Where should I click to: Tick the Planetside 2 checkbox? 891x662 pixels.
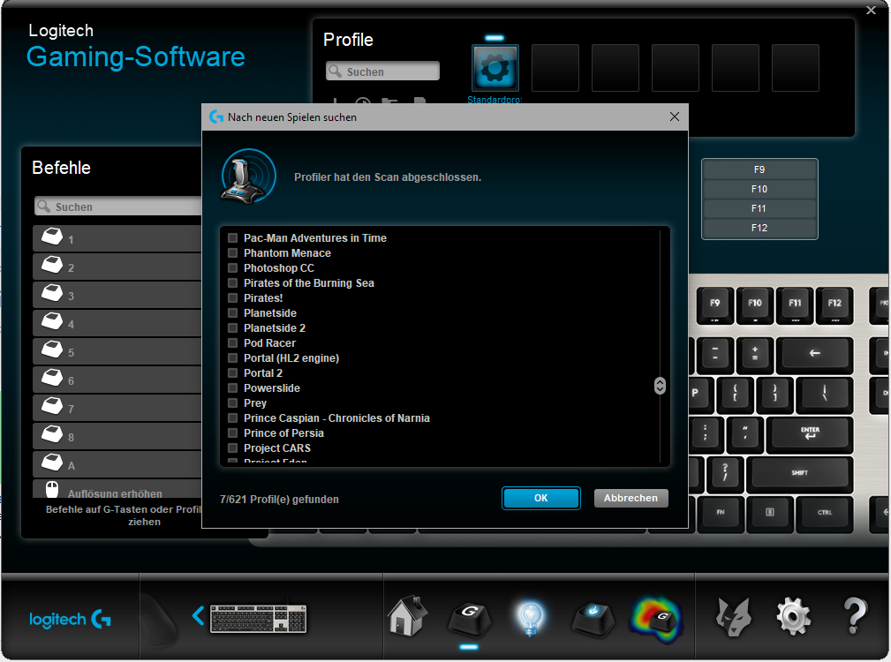tap(232, 327)
